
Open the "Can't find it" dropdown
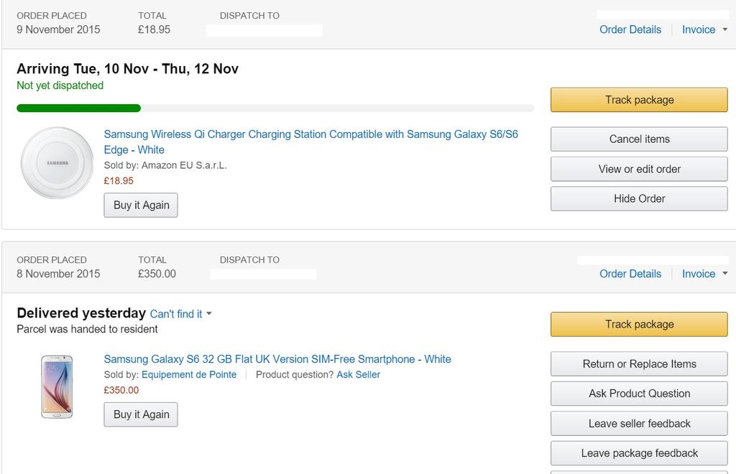[181, 314]
